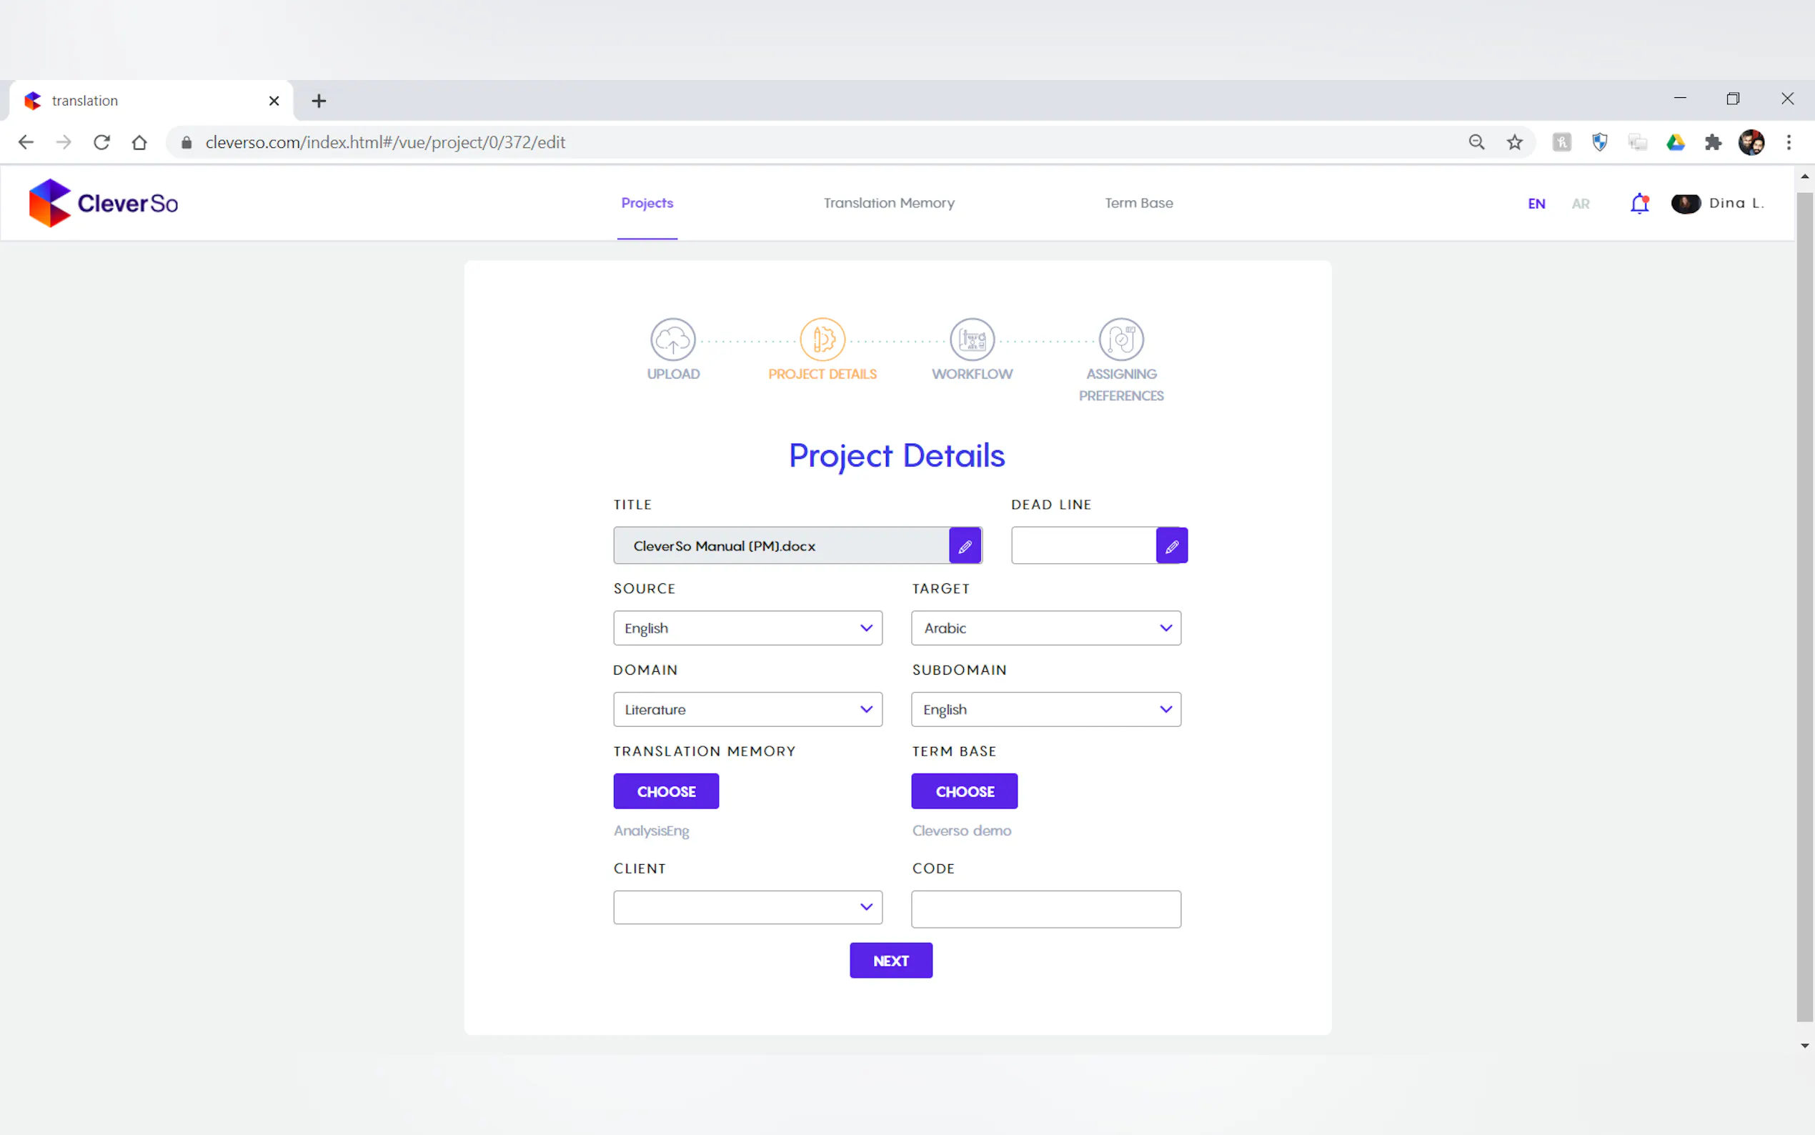Open the notifications bell

coord(1639,204)
